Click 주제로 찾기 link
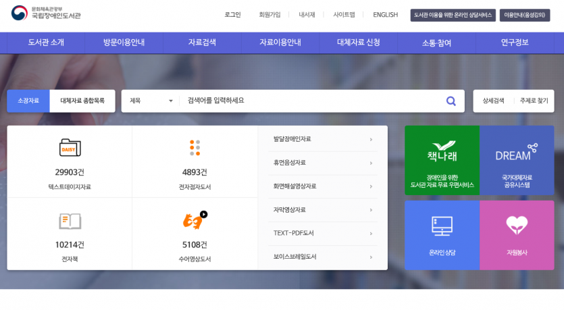 tap(534, 101)
